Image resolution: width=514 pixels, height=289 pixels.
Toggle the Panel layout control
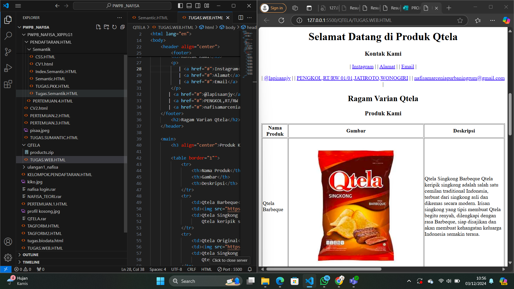(x=189, y=5)
